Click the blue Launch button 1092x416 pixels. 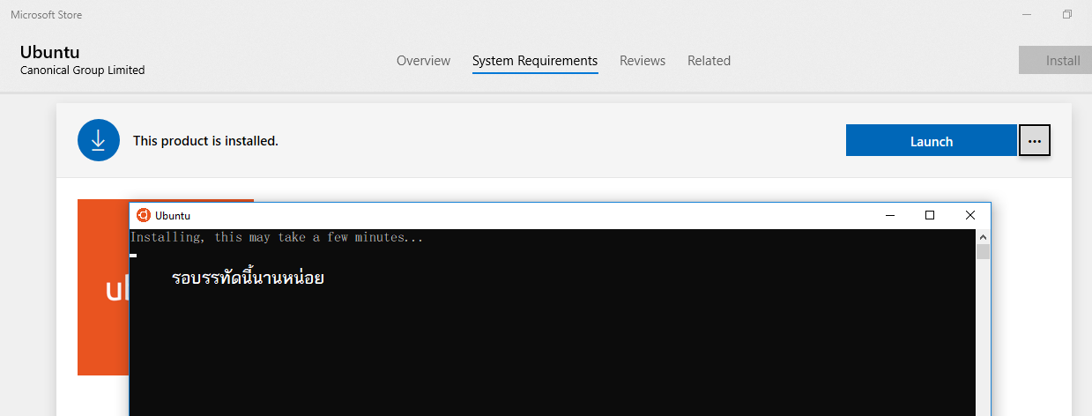click(931, 141)
